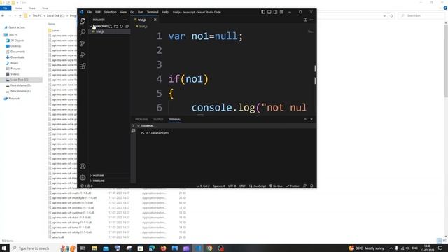Click the notifications bell in status bar
Screen dimensions: 448x252
click(x=311, y=185)
